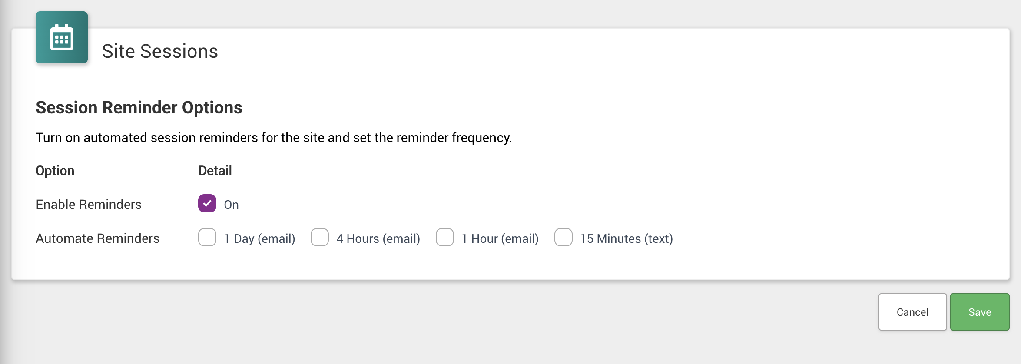This screenshot has height=364, width=1021.
Task: Tick the 1 Hour reminder checkbox box
Action: 445,238
